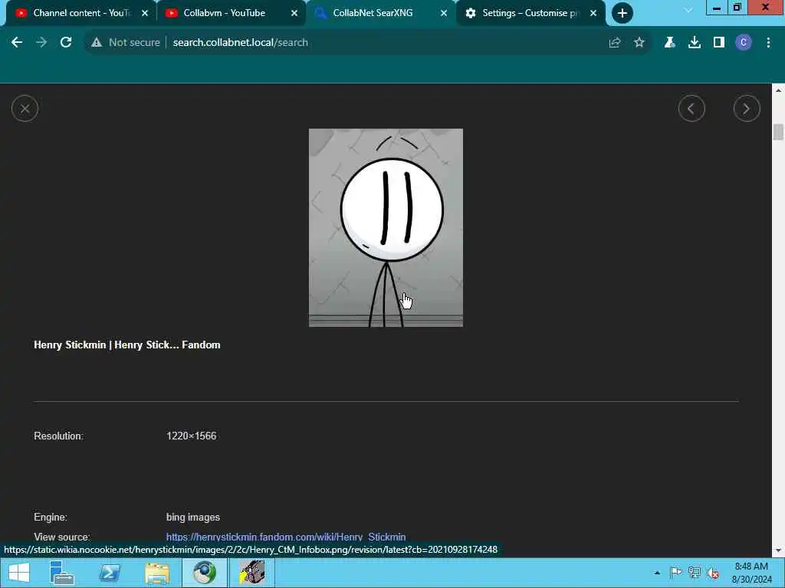Open the henrystickmin.fandom.com source link
Viewport: 785px width, 588px height.
click(286, 537)
